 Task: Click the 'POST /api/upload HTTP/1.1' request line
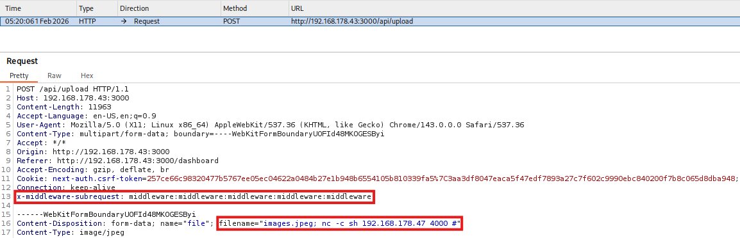pyautogui.click(x=72, y=88)
